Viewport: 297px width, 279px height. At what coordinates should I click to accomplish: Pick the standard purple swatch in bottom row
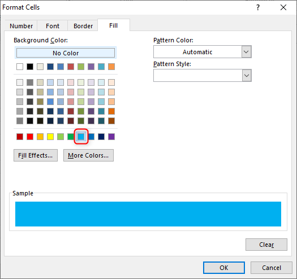[111, 137]
